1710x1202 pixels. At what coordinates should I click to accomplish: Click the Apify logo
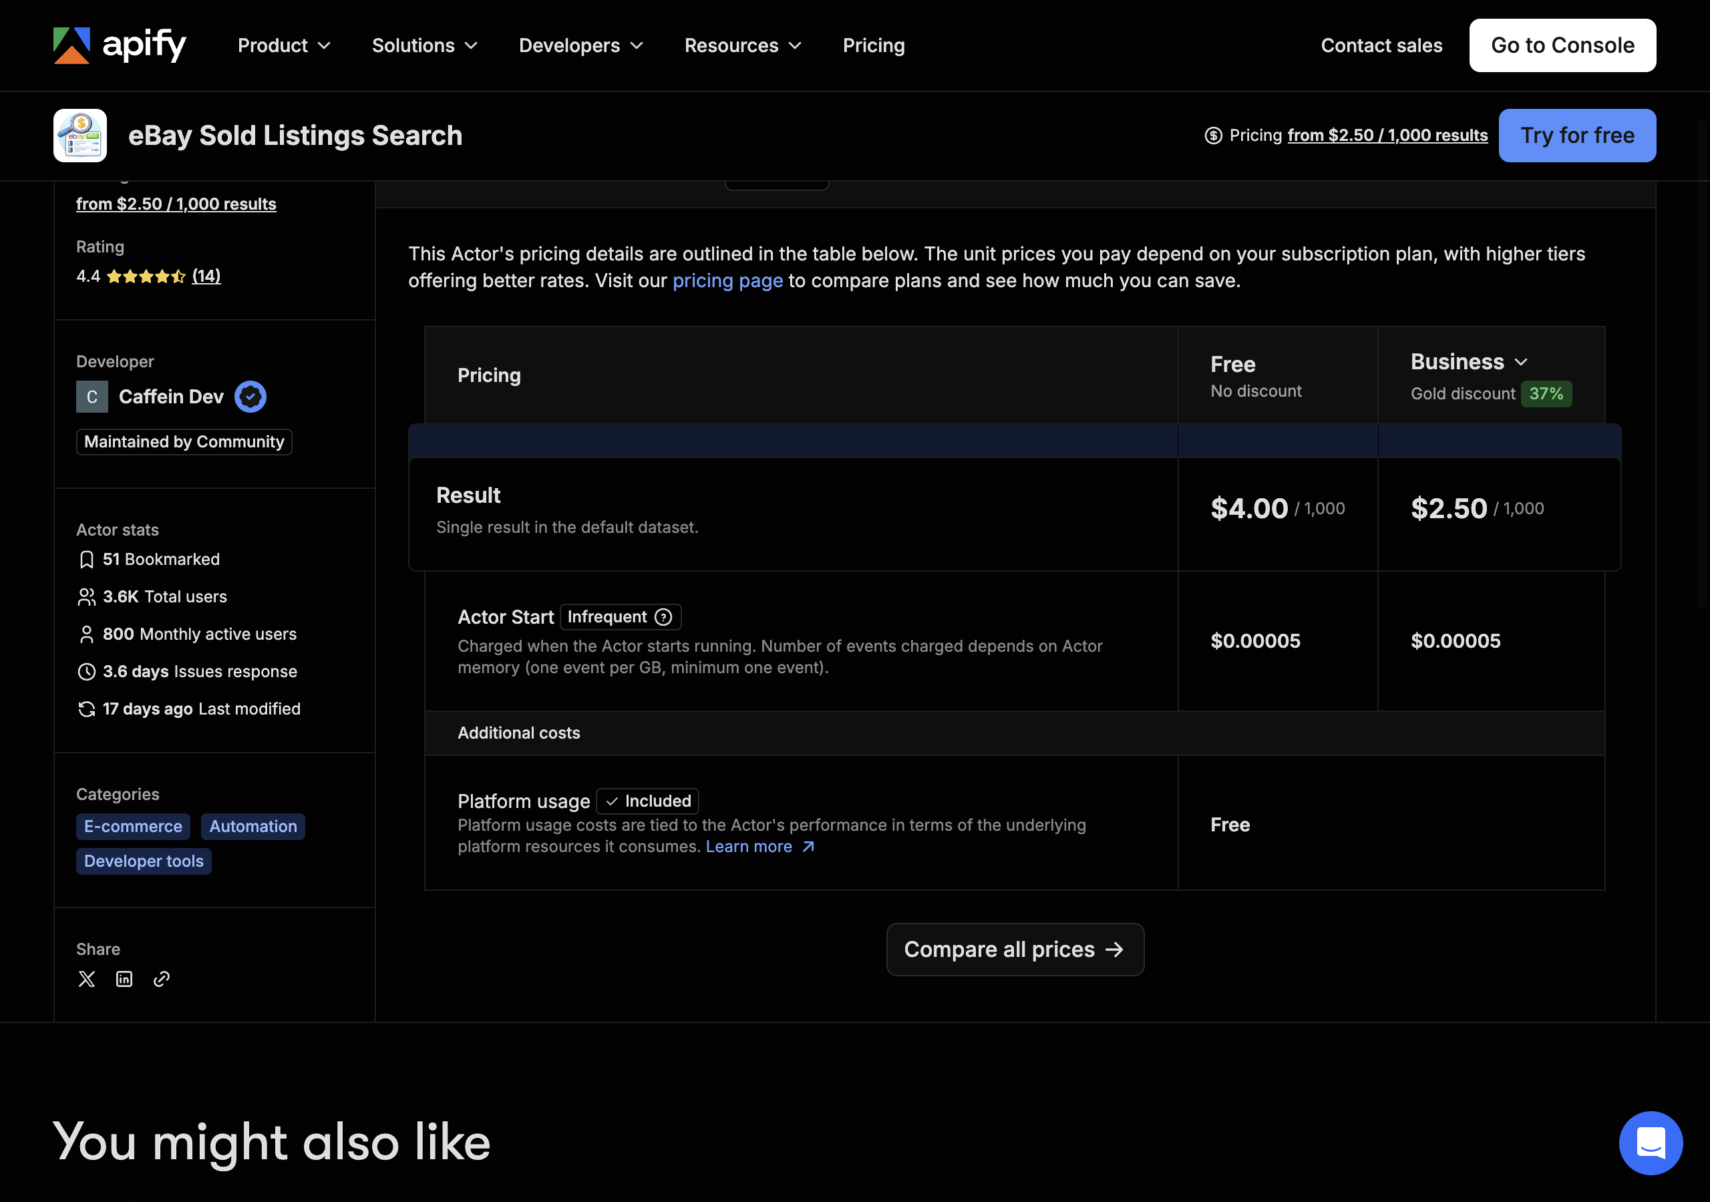coord(120,45)
